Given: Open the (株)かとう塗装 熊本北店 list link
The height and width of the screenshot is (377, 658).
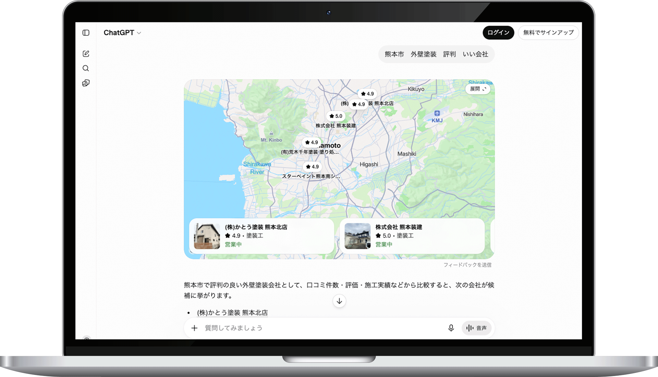Looking at the screenshot, I should [x=232, y=313].
